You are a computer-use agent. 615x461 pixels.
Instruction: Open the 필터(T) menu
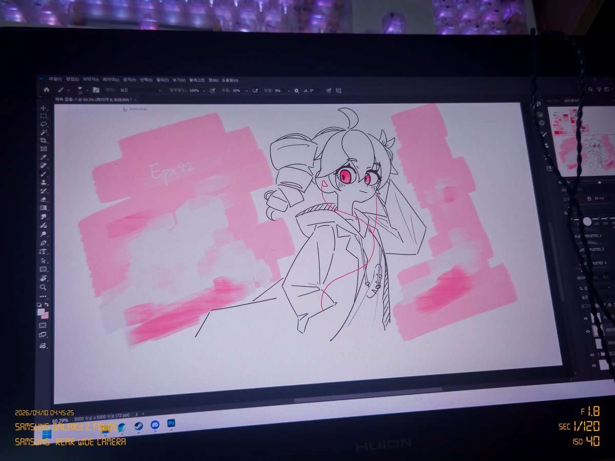162,80
